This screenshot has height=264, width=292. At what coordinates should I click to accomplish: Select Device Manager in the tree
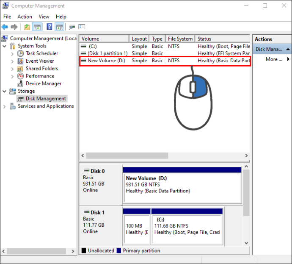pyautogui.click(x=44, y=83)
